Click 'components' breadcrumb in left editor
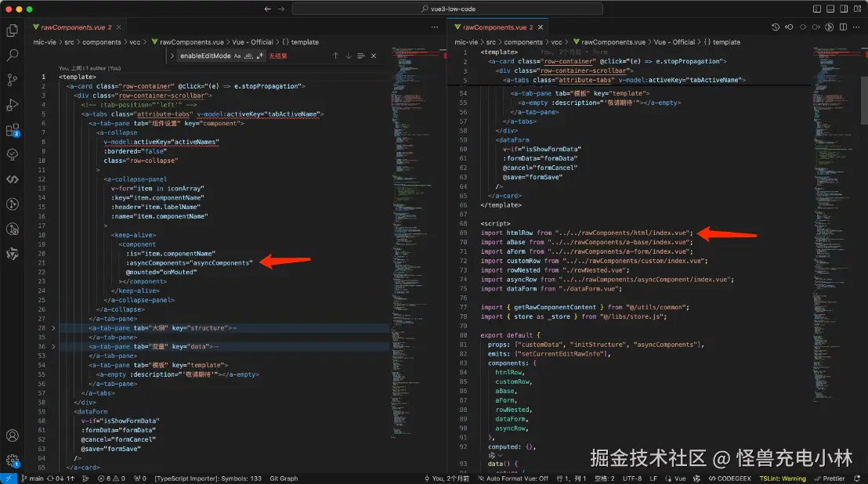 102,42
